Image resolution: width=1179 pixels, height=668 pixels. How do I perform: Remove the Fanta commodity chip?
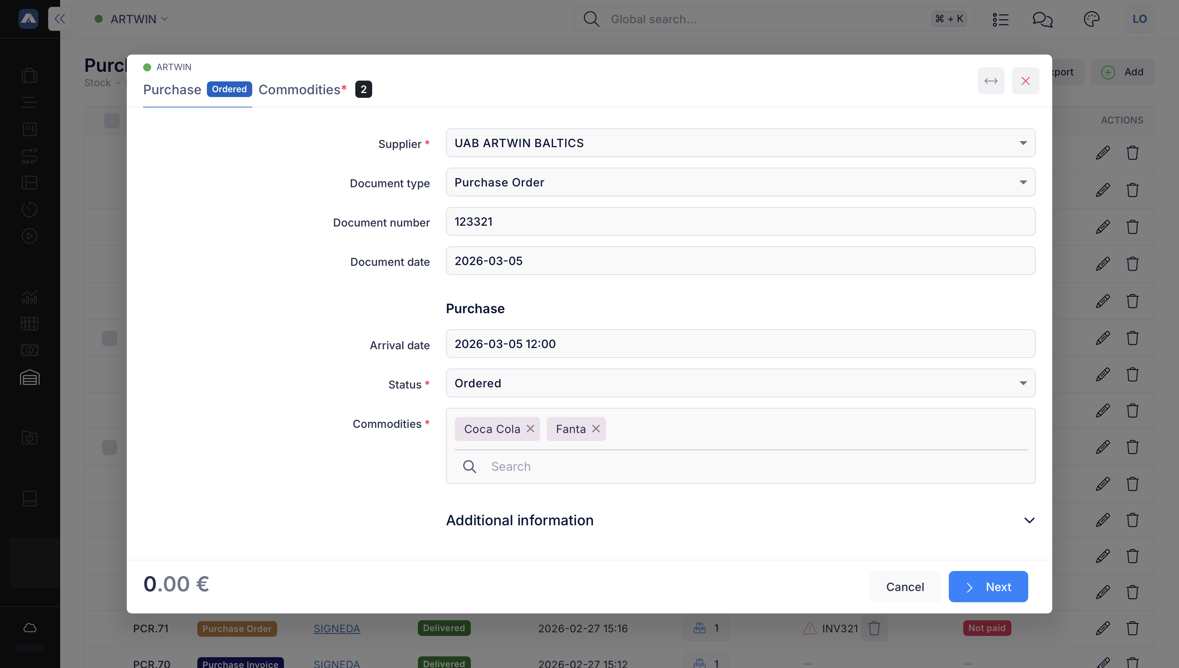coord(596,429)
